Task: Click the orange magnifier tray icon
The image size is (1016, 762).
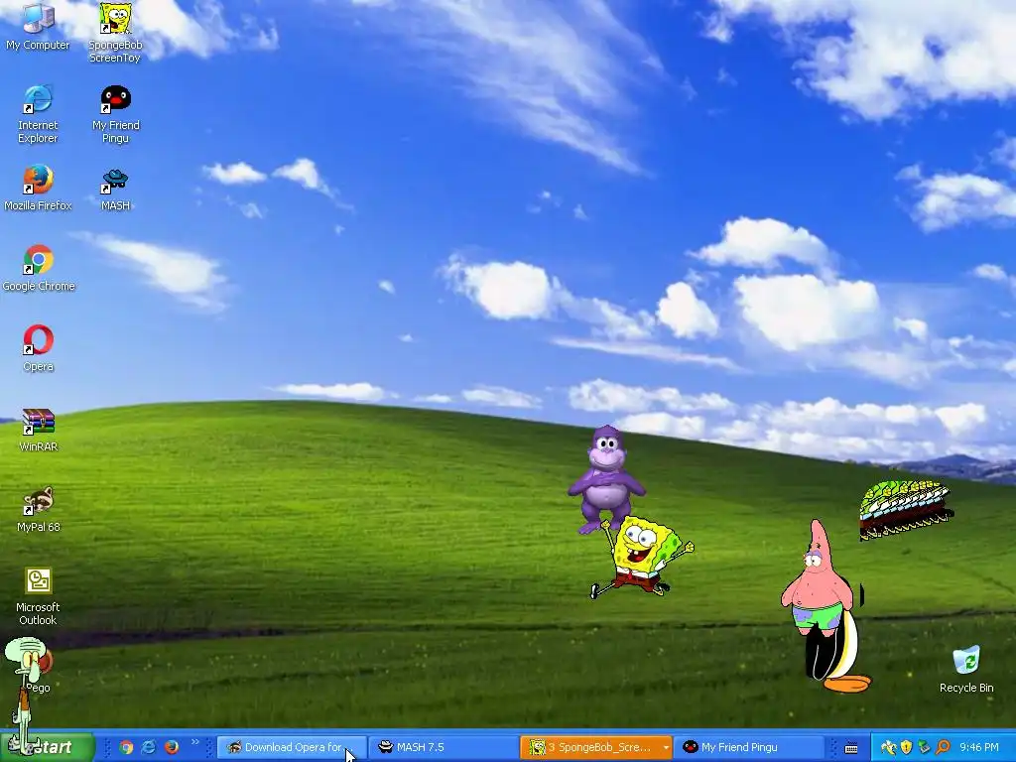Action: tap(943, 747)
